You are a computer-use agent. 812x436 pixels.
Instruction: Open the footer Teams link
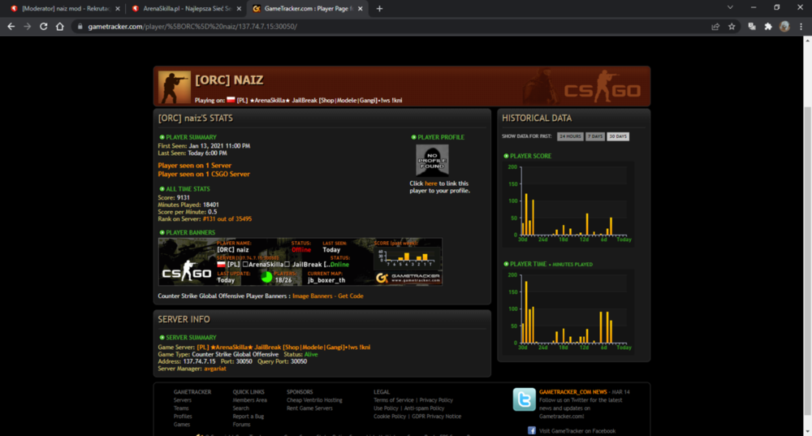181,408
